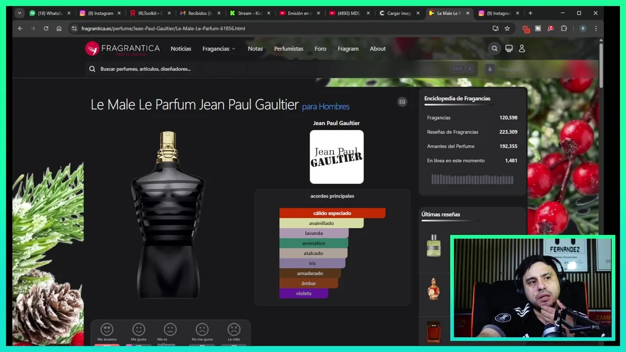This screenshot has height=352, width=626.
Task: Open Chrome three-dot menu
Action: tap(596, 28)
